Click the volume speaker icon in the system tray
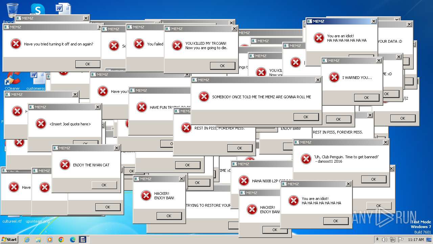433x244 pixels. coord(385,240)
